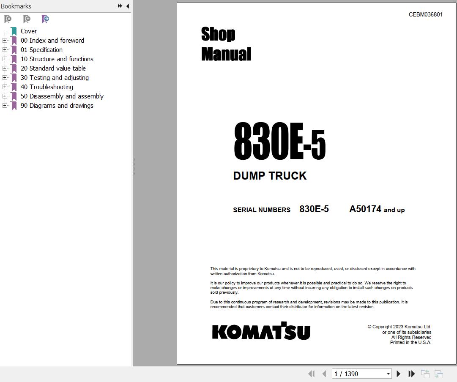Click the 830E-5 model title
Image resolution: width=457 pixels, height=382 pixels.
pos(279,141)
